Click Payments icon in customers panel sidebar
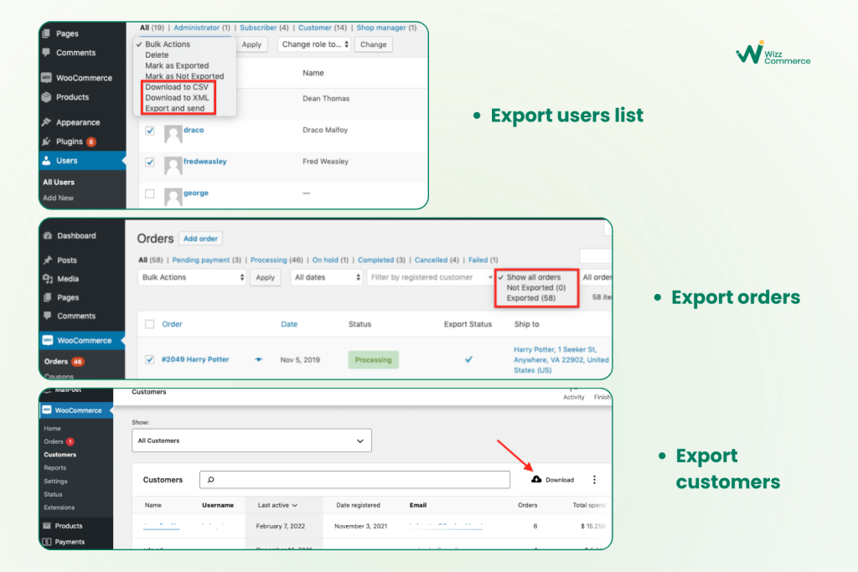The height and width of the screenshot is (572, 858). point(47,541)
